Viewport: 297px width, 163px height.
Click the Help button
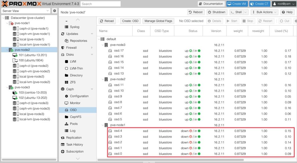pyautogui.click(x=287, y=12)
